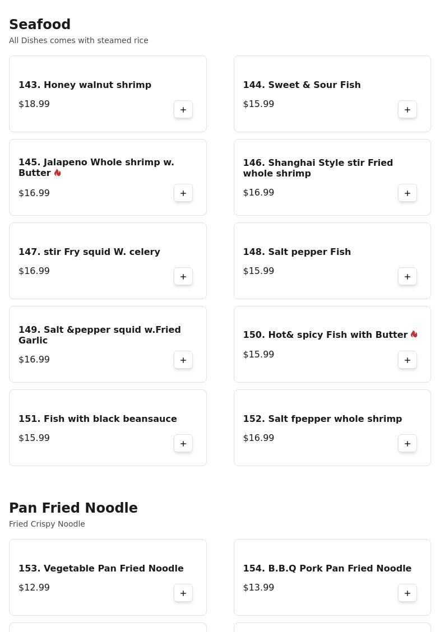Click the flame icon beside Hot& spicy Fish
Image resolution: width=440 pixels, height=632 pixels.
tap(414, 334)
